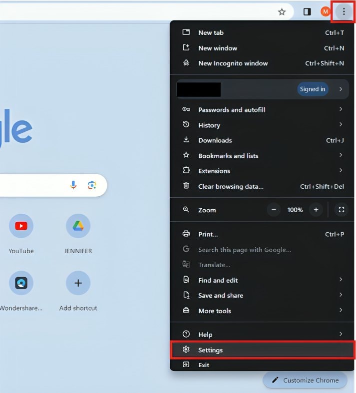Expand the More tools submenu
Screen dimensions: 356x393
coord(341,310)
